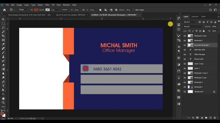Hide the Background layer
The image size is (220, 123).
click(x=185, y=92)
